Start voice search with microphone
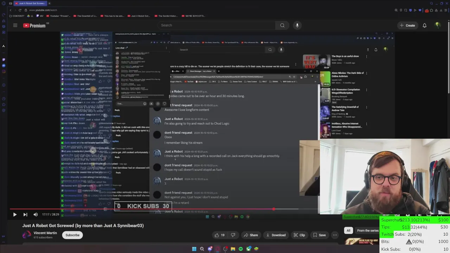This screenshot has width=450, height=253. [x=297, y=25]
